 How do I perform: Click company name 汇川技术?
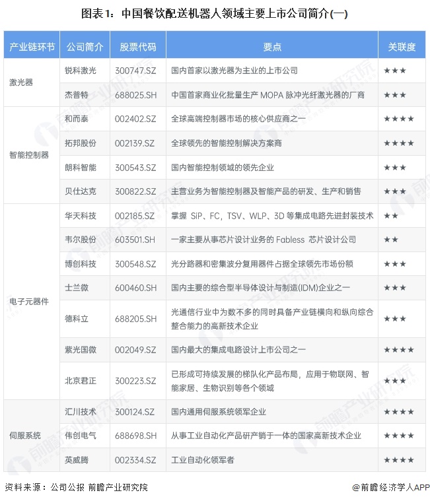pyautogui.click(x=81, y=412)
